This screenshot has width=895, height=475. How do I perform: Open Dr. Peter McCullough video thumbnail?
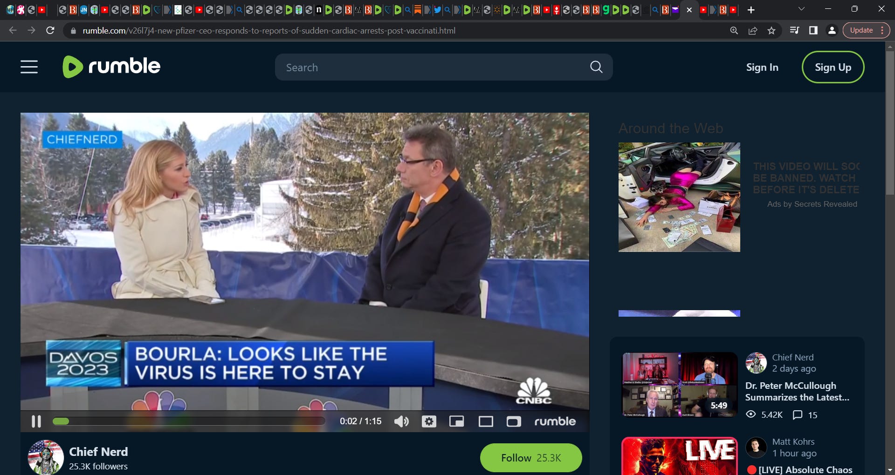680,385
